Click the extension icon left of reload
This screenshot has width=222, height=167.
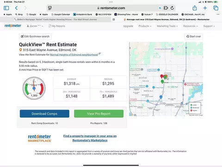(x=166, y=8)
